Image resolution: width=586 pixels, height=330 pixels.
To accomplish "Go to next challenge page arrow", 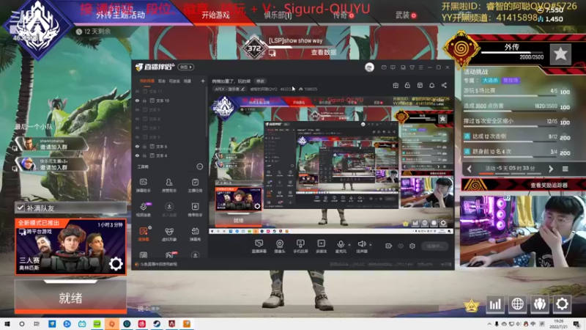I will tap(551, 169).
